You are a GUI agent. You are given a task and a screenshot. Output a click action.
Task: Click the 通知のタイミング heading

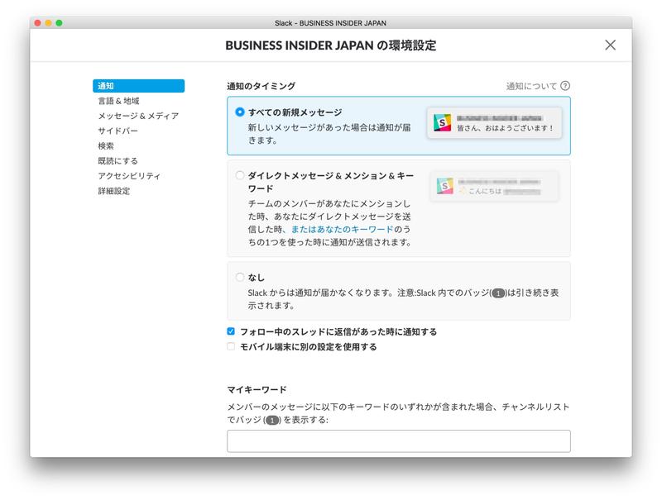pos(261,86)
